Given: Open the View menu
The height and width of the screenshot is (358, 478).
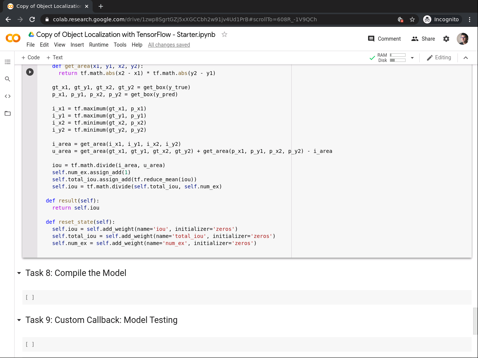Looking at the screenshot, I should tap(60, 45).
